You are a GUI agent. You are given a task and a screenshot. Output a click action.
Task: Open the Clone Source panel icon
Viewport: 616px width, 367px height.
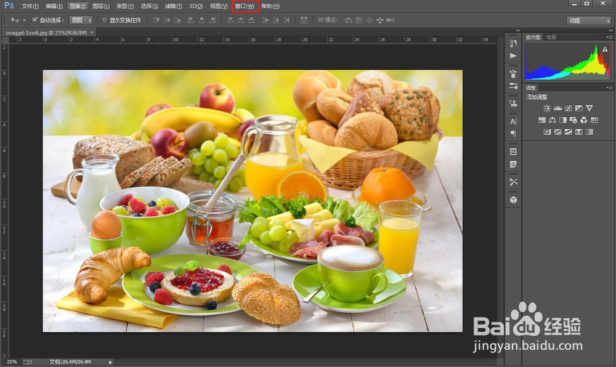coord(513,103)
